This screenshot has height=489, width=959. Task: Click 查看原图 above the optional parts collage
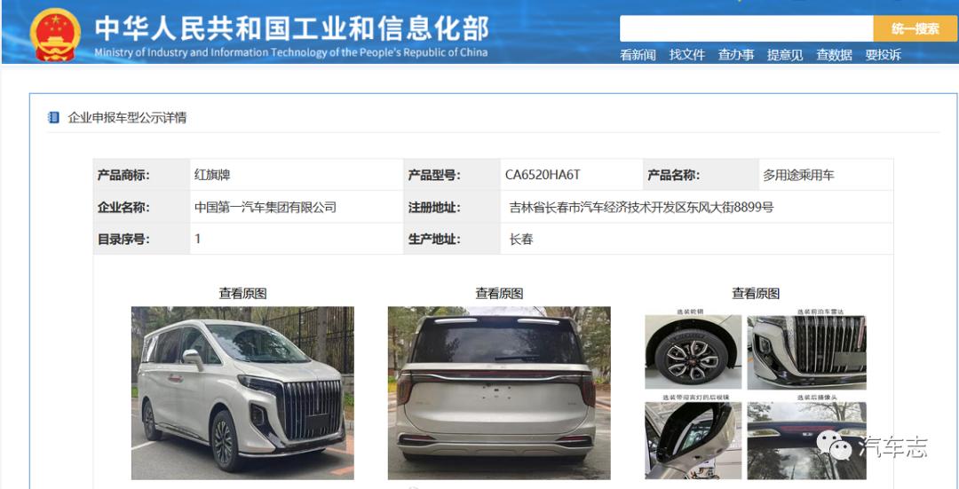(x=756, y=294)
